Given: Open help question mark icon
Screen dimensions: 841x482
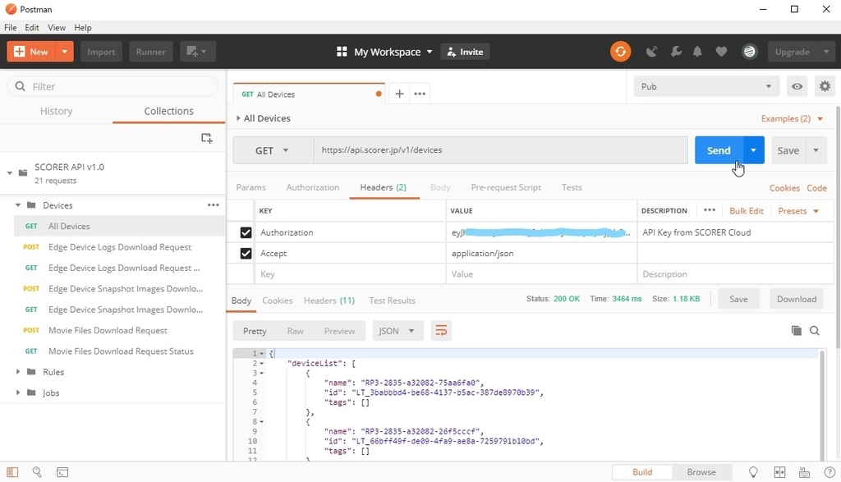Looking at the screenshot, I should point(830,472).
